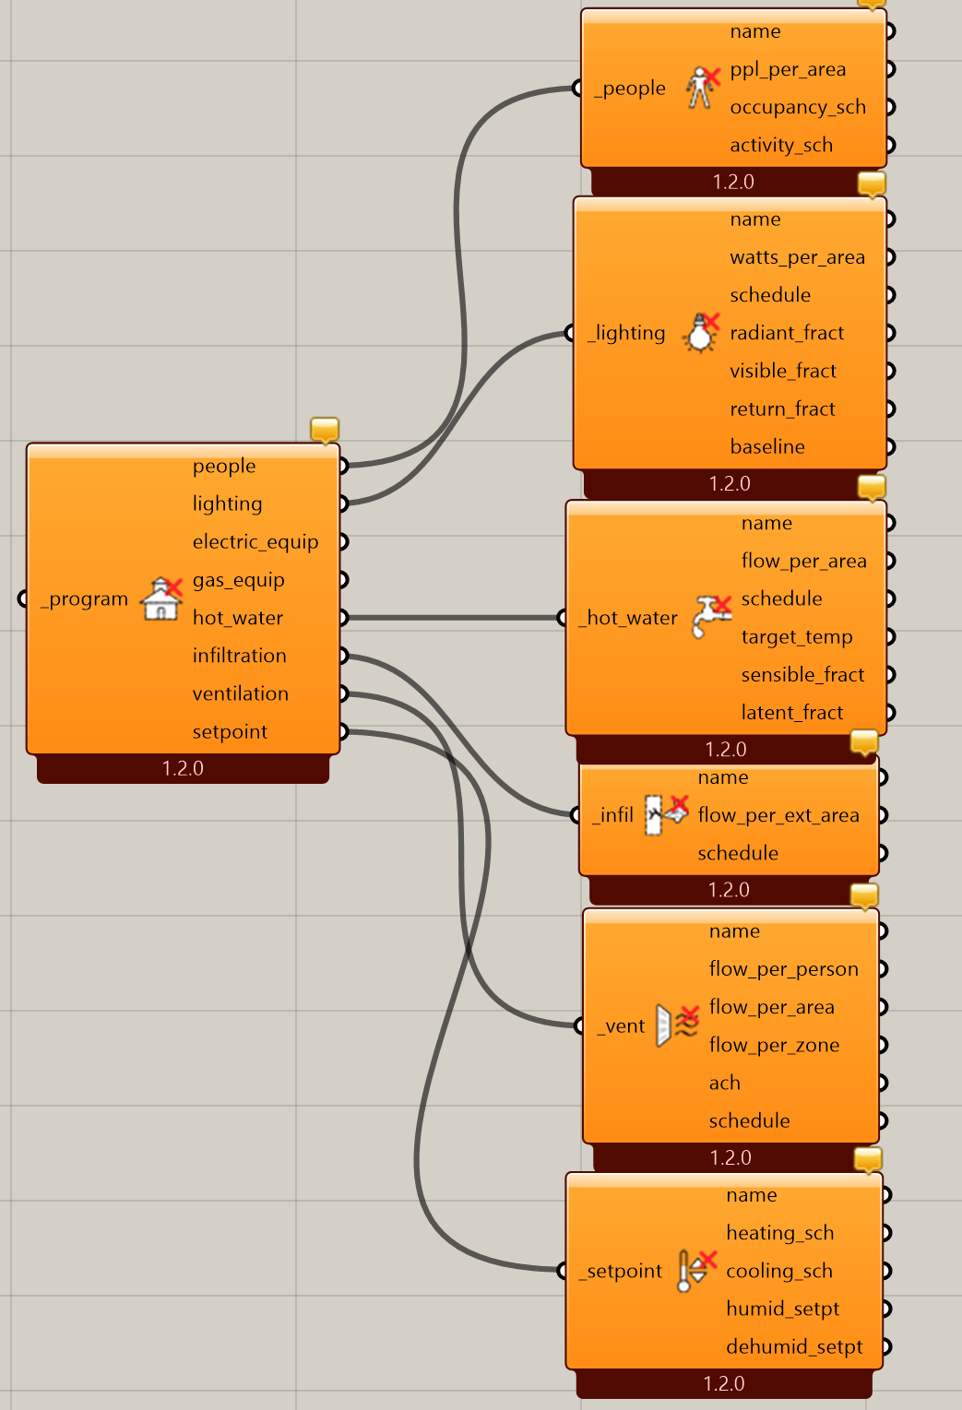Click the 1.2.0 version label under program
This screenshot has width=962, height=1410.
pos(183,768)
